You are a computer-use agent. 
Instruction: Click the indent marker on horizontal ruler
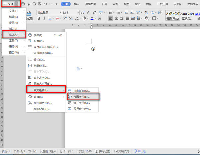91,26
